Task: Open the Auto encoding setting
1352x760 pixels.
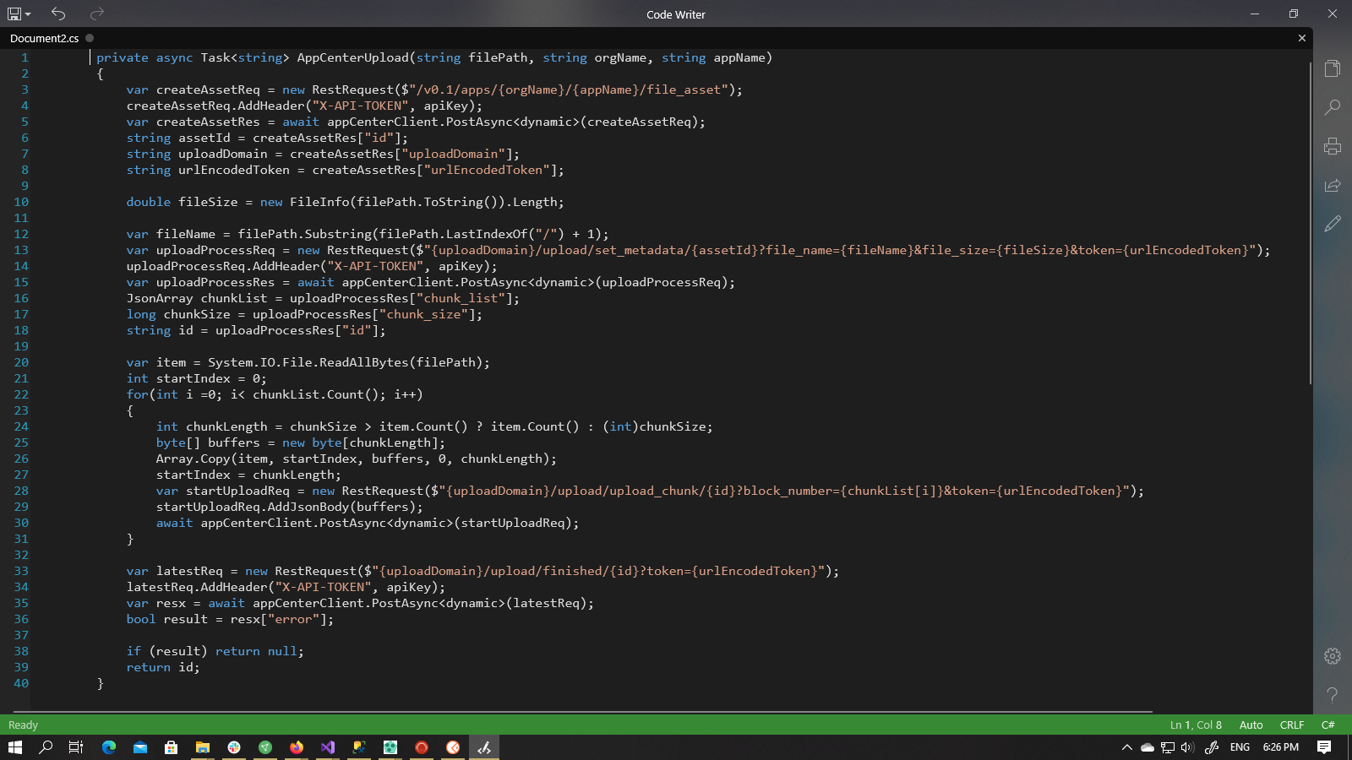Action: pos(1251,725)
